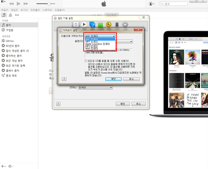Click the ? help button in 일반 기본 설정 window
Screen dimensions: 208x169
click(x=58, y=104)
